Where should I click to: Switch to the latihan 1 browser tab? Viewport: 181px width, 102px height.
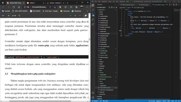(35, 3)
